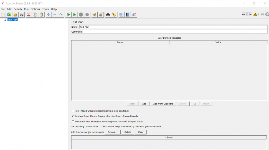The image size is (269, 150).
Task: Open the Options menu
Action: pyautogui.click(x=35, y=9)
